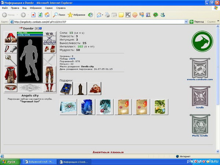Go to Home page icon
220x165 pixels.
pos(47,15)
